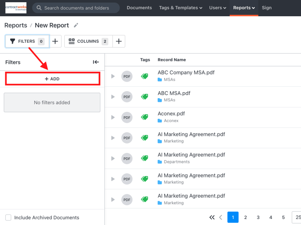This screenshot has height=225, width=301.
Task: Enable Include Archived Documents checkbox
Action: pyautogui.click(x=8, y=218)
